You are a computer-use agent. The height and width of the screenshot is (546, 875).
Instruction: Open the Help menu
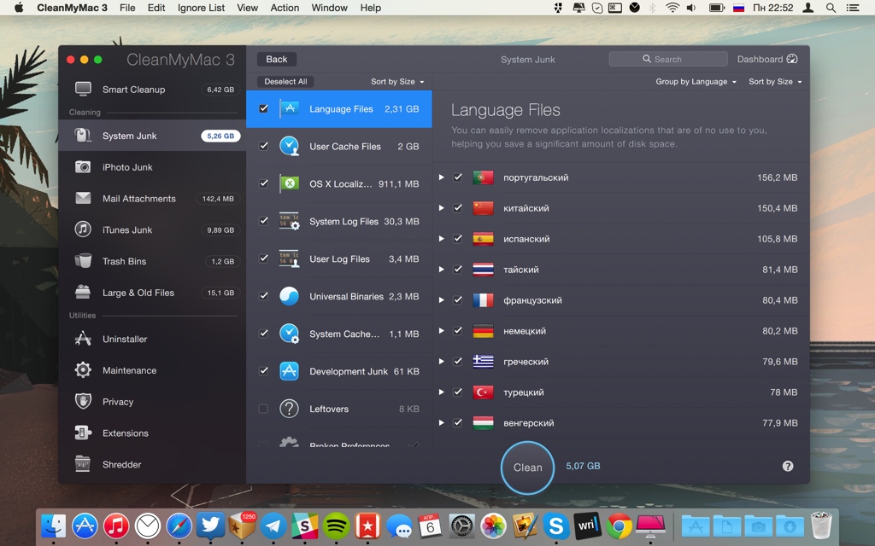point(371,8)
